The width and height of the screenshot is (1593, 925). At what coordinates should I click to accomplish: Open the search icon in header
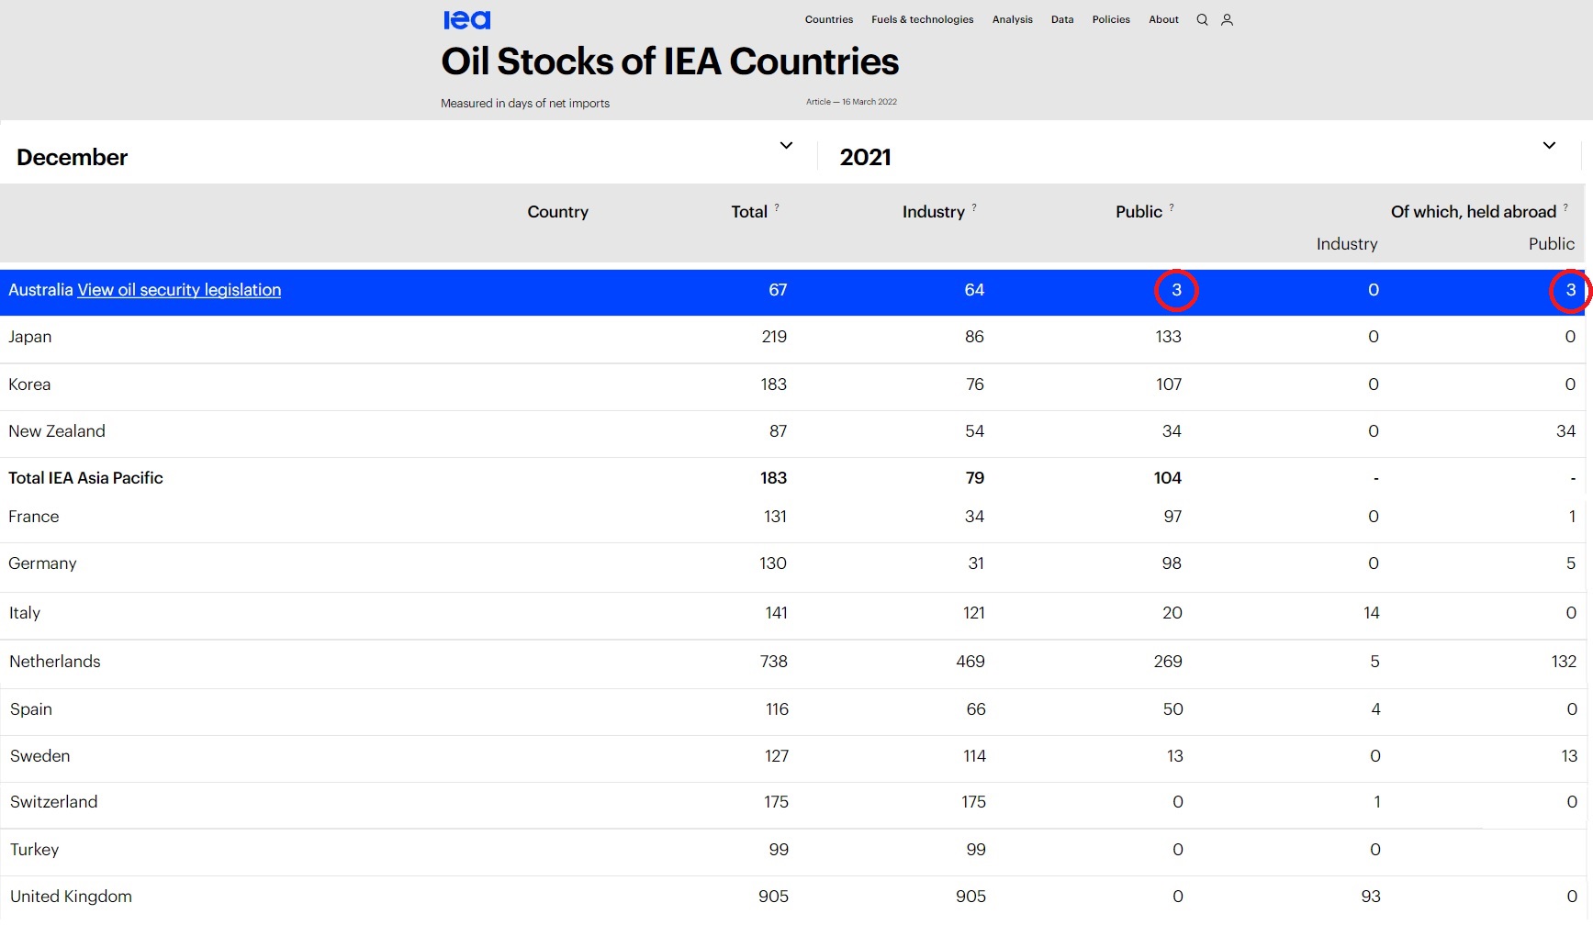(1202, 19)
